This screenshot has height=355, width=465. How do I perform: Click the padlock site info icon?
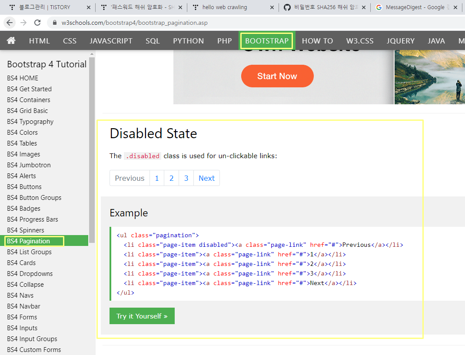pyautogui.click(x=54, y=23)
